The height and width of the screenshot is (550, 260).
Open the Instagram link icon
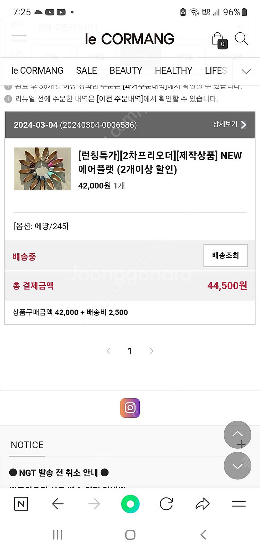coord(130,408)
